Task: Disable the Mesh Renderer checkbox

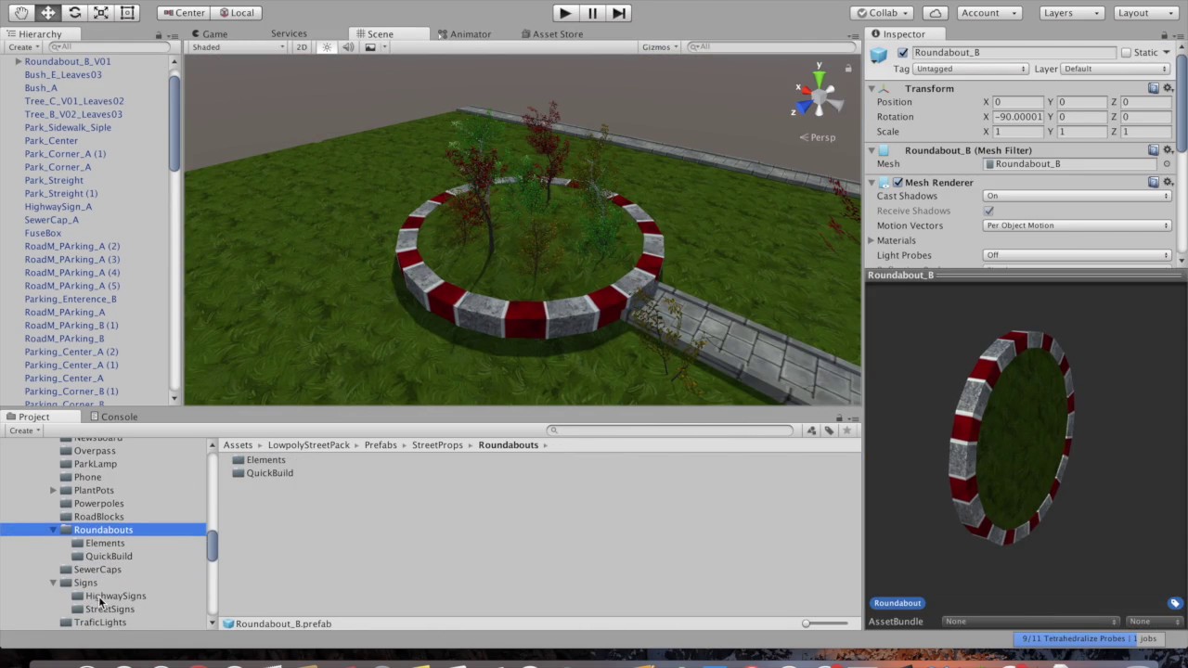Action: coord(897,183)
